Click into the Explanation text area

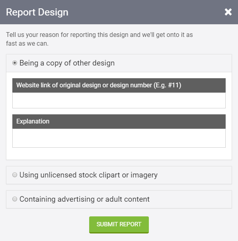tap(119, 138)
